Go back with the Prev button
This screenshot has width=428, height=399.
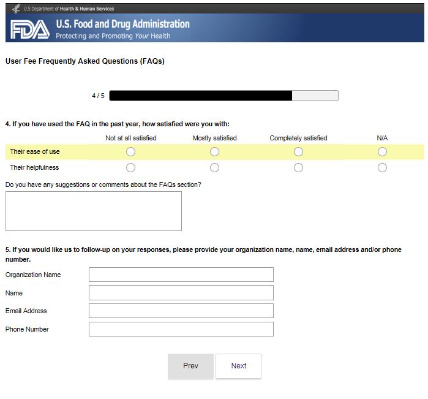point(190,366)
